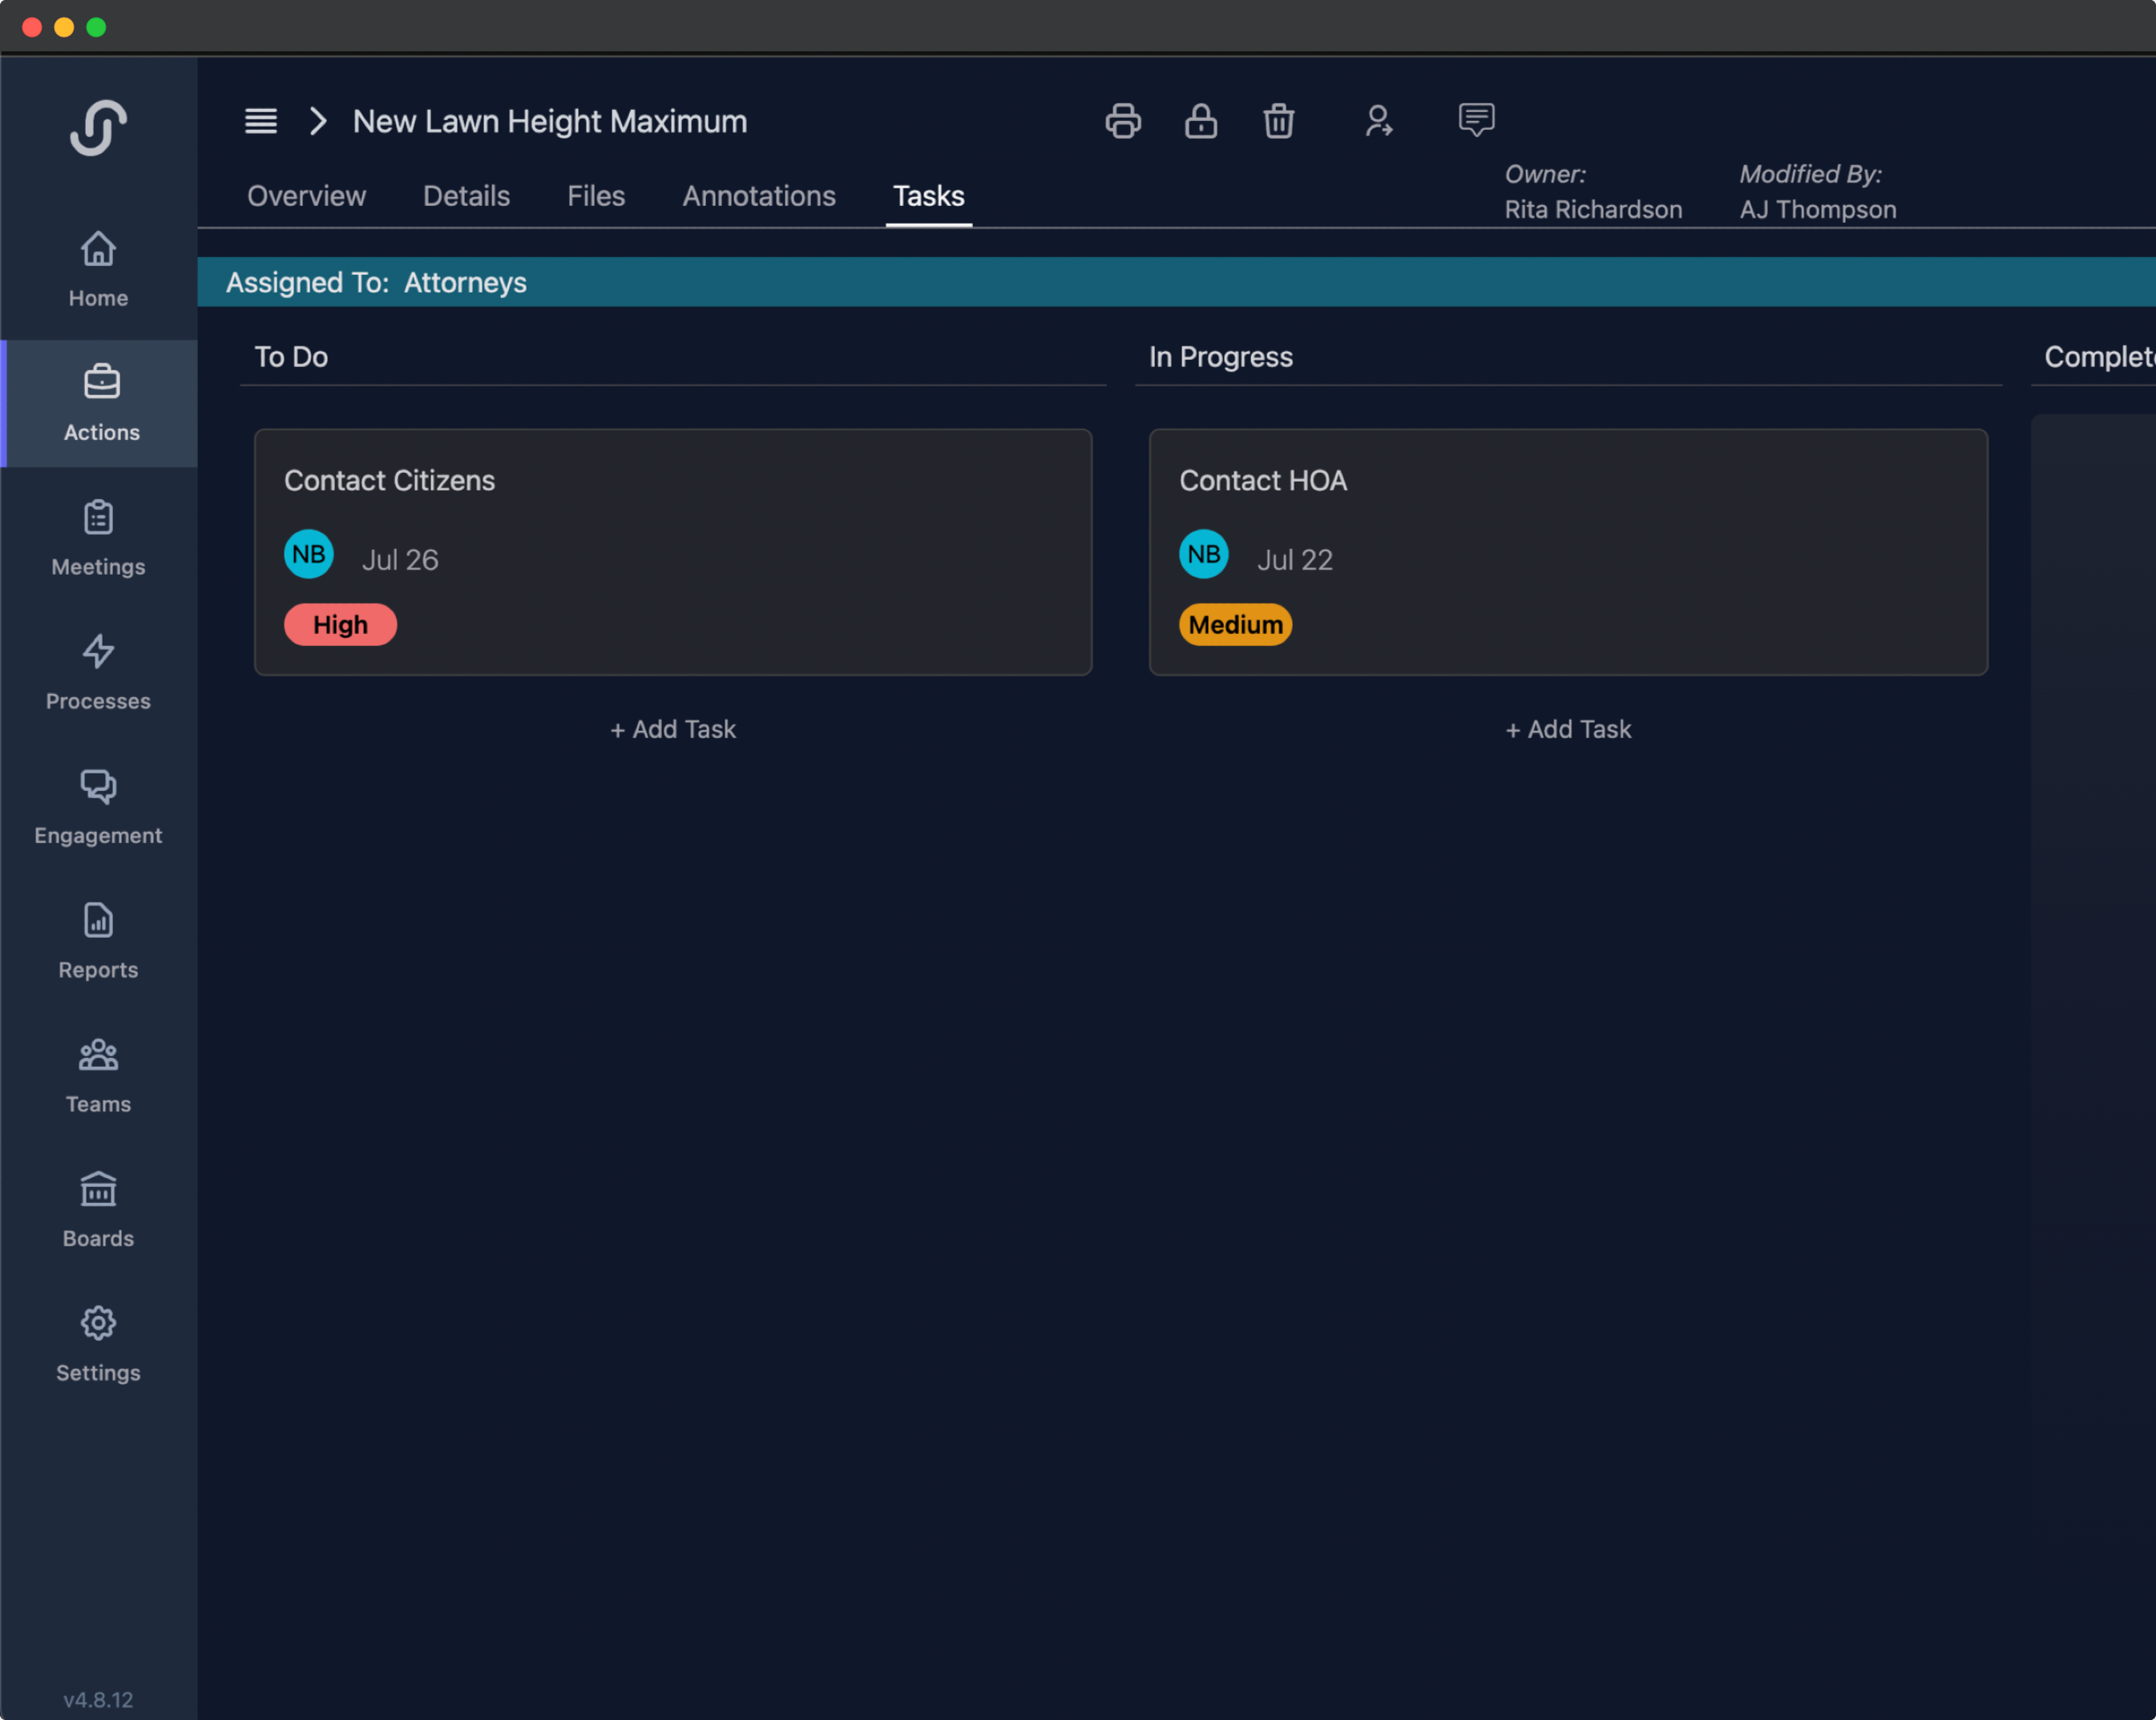Add Task under In Progress column
This screenshot has height=1720, width=2156.
[1567, 729]
